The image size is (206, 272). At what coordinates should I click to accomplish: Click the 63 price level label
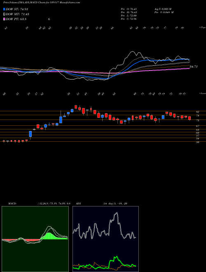197,130
